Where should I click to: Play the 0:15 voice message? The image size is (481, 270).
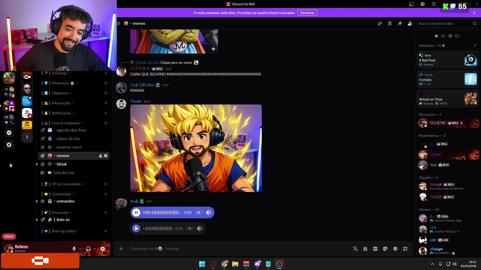pos(136,228)
